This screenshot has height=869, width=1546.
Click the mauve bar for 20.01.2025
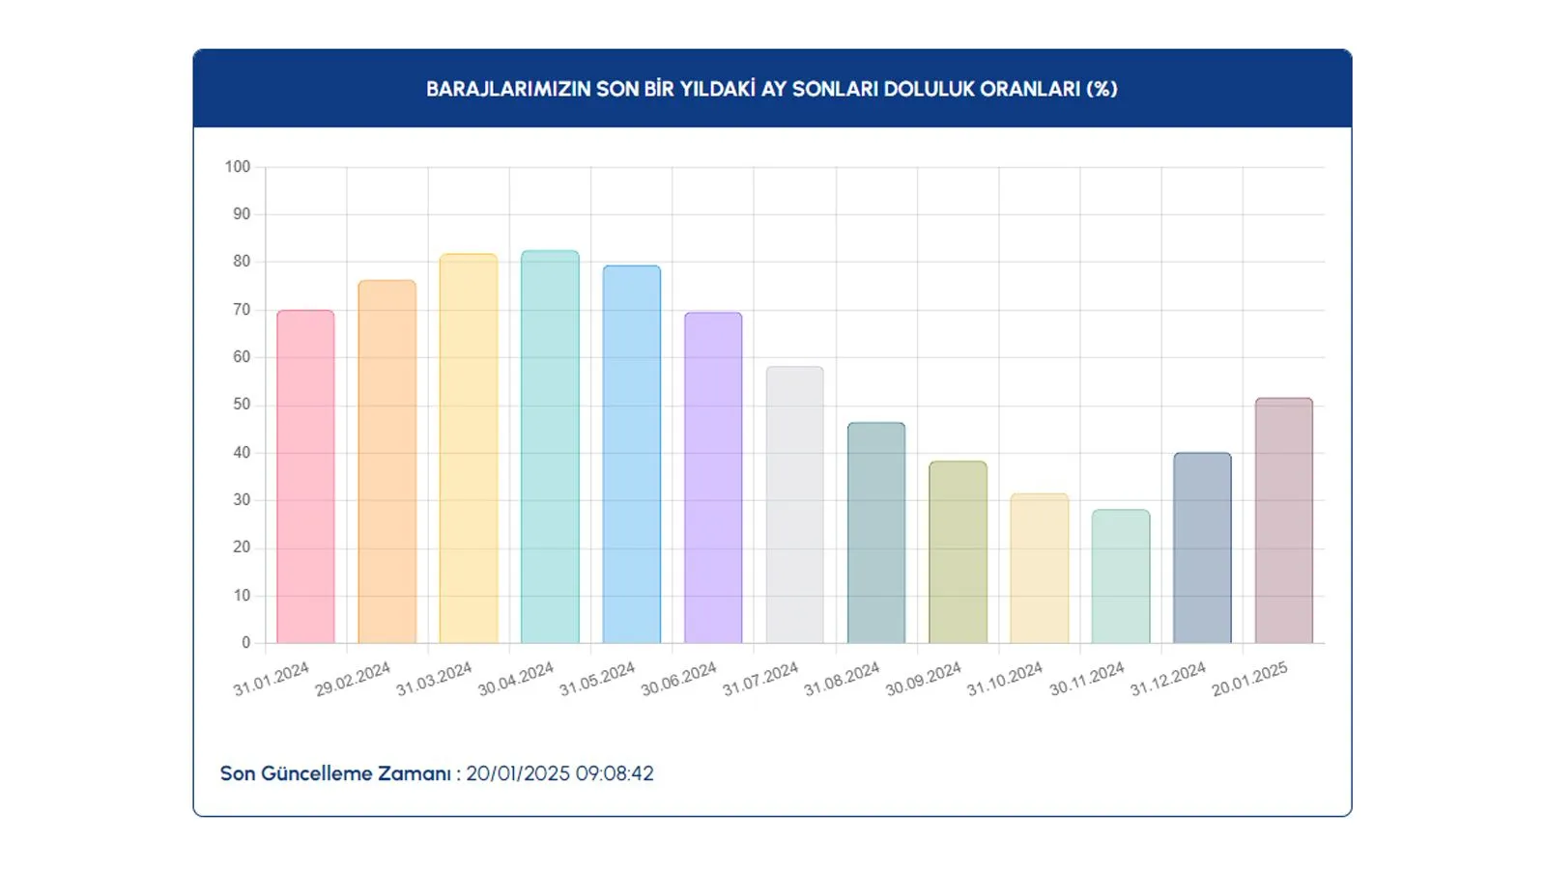pyautogui.click(x=1284, y=521)
